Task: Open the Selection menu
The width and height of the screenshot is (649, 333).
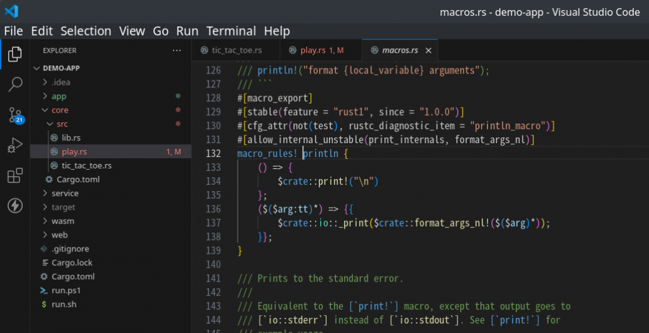Action: [x=86, y=31]
